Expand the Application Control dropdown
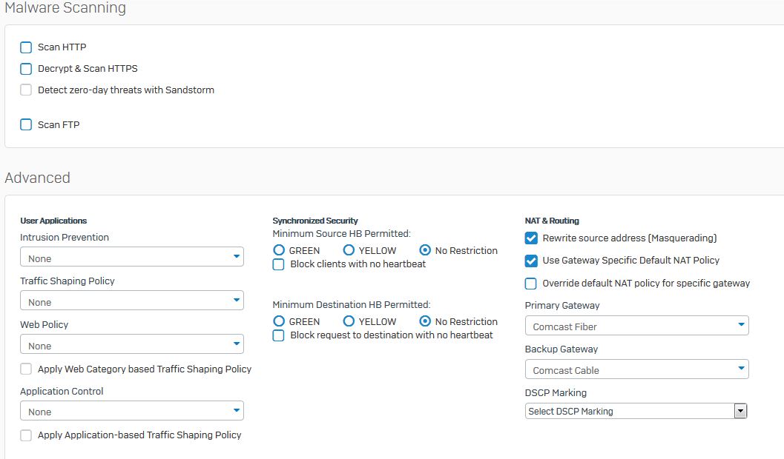Viewport: 784px width, 459px height. pyautogui.click(x=131, y=410)
